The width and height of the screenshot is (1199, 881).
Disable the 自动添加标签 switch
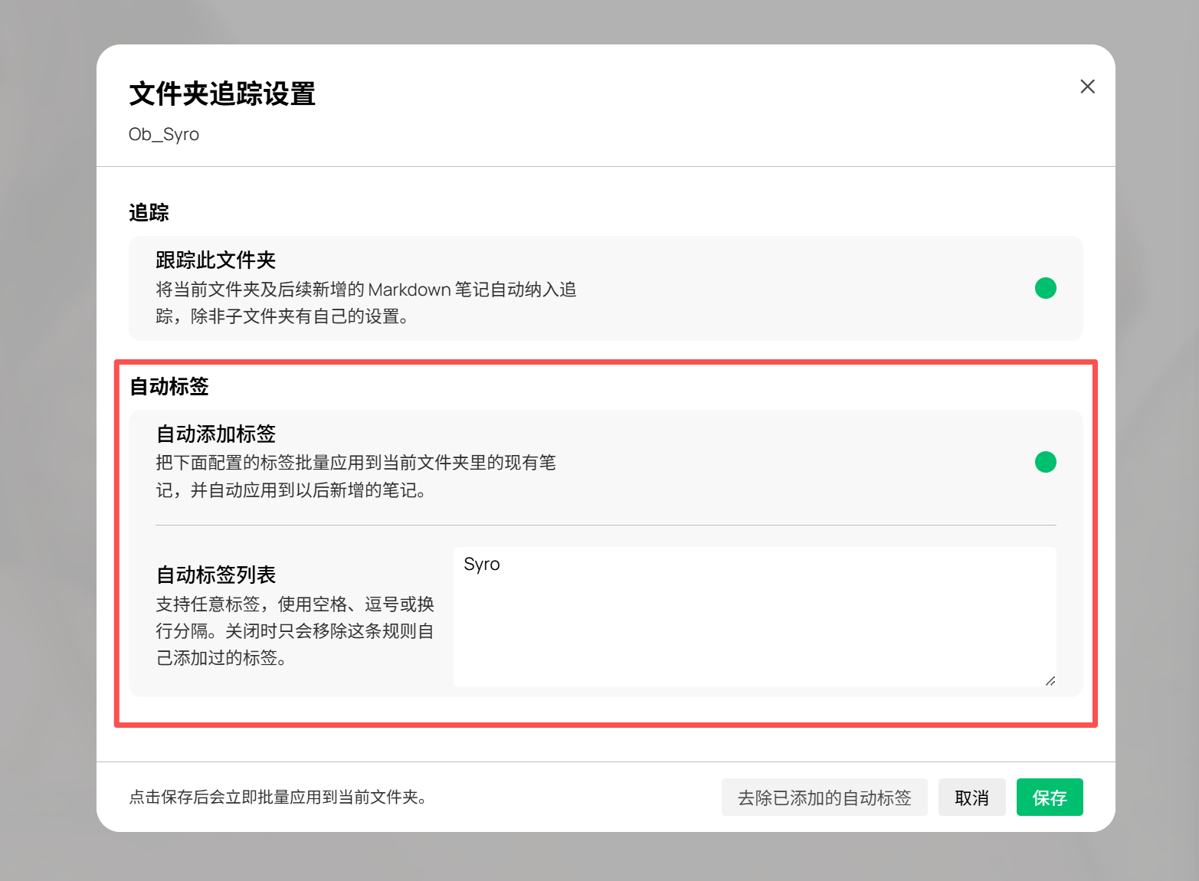click(x=1045, y=462)
